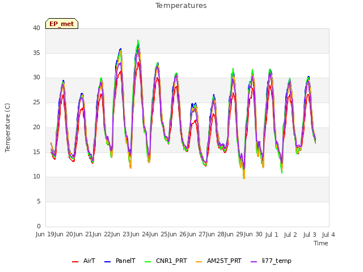Image resolution: width=363 pixels, height=272 pixels.
Task: Click the Jun 19 x-axis tick label
Action: coord(45,235)
